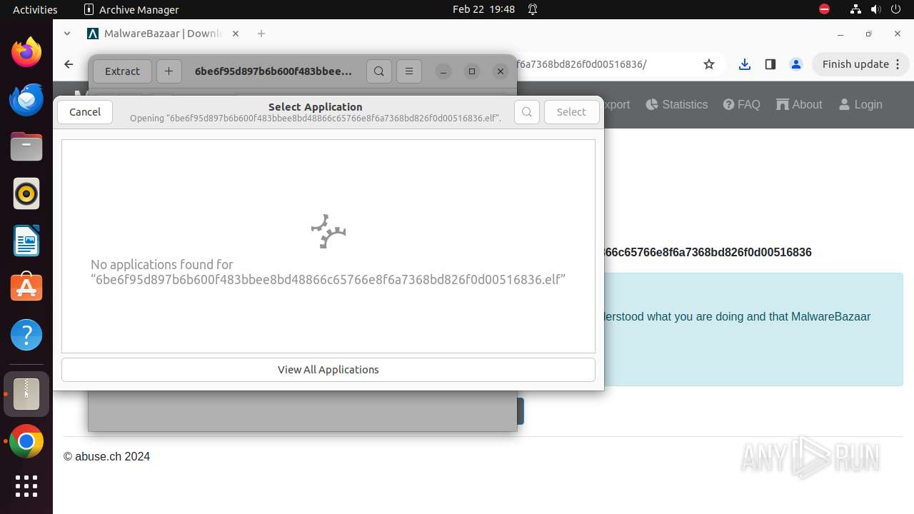Click Finish update in Chrome

(860, 64)
